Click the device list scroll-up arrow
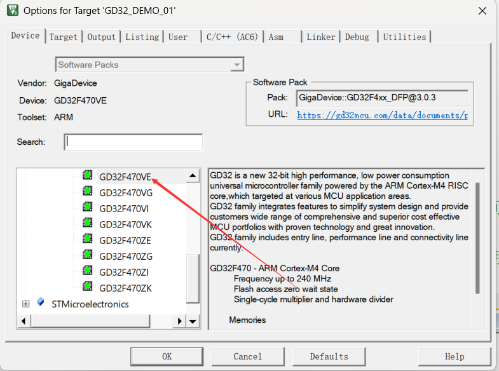The height and width of the screenshot is (371, 499). 193,176
